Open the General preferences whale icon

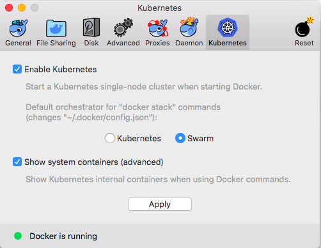tap(19, 28)
